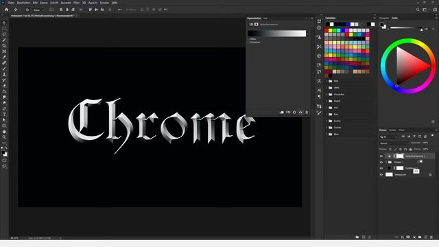Click the Home icon in options bar

(x=6, y=10)
